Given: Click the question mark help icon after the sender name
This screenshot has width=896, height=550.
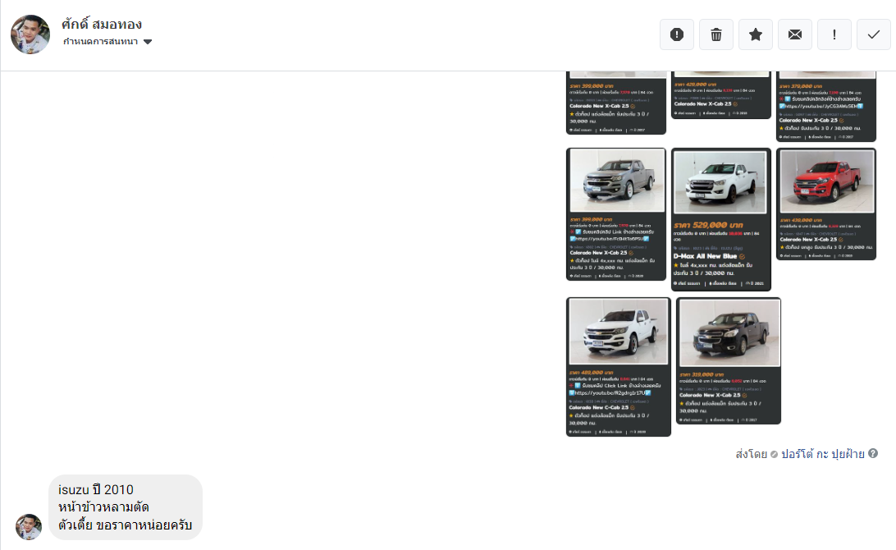Looking at the screenshot, I should point(872,453).
